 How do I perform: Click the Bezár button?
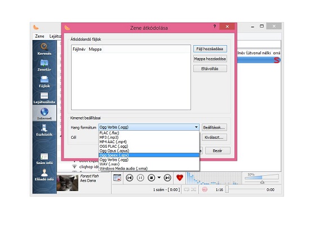[x=218, y=151]
